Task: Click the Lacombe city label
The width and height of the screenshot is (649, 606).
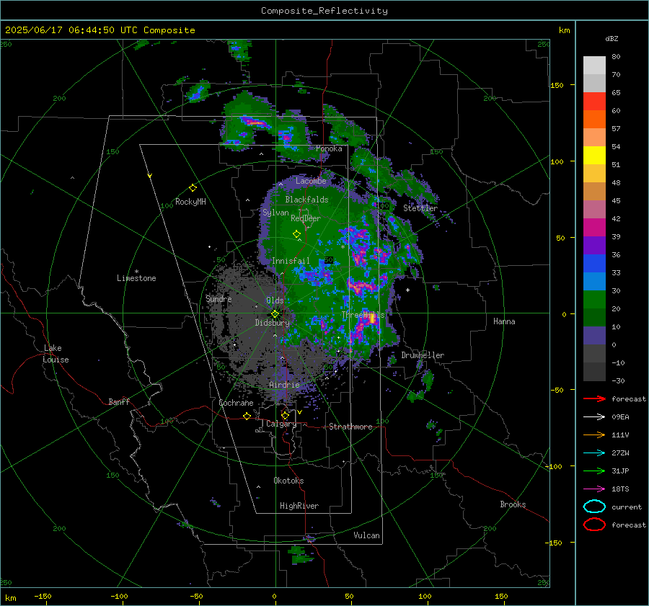Action: coord(310,181)
